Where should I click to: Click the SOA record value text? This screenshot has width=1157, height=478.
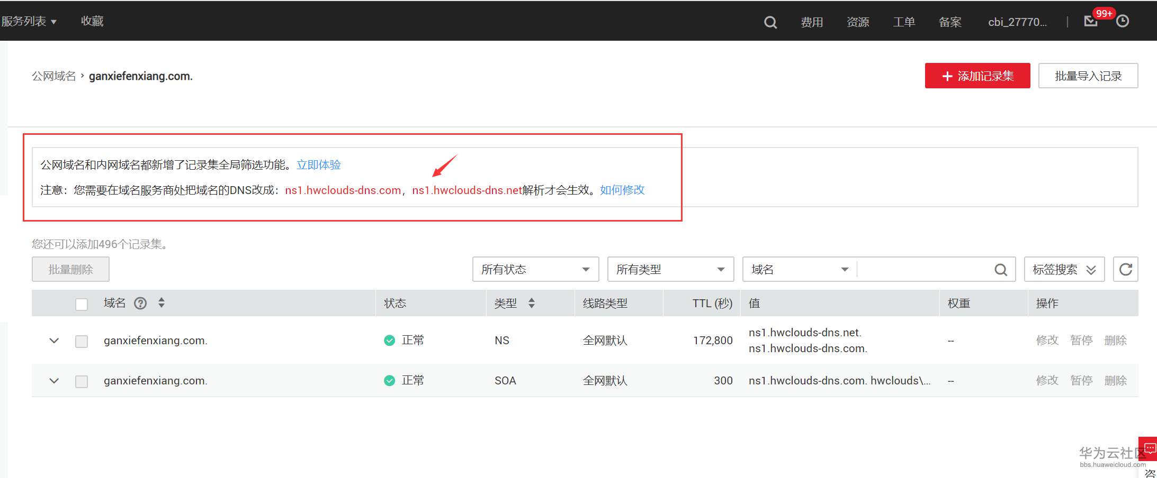[x=839, y=381]
